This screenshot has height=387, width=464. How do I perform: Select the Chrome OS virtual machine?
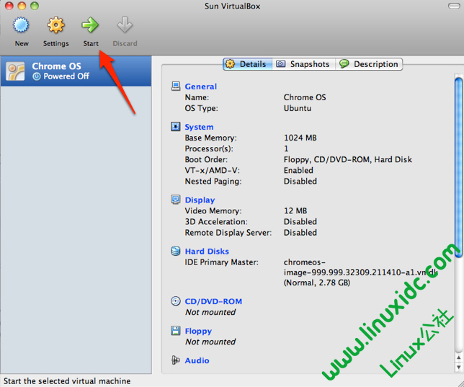coord(76,71)
